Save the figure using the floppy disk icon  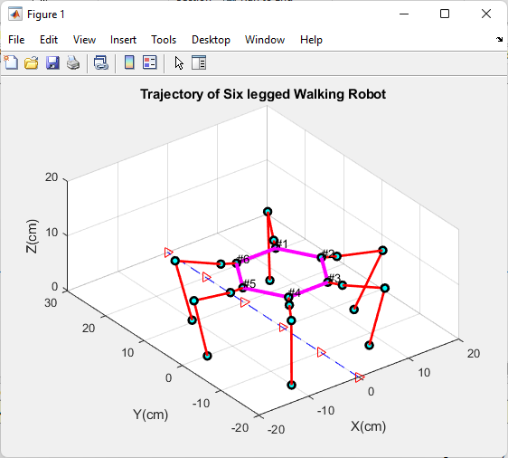pos(52,62)
